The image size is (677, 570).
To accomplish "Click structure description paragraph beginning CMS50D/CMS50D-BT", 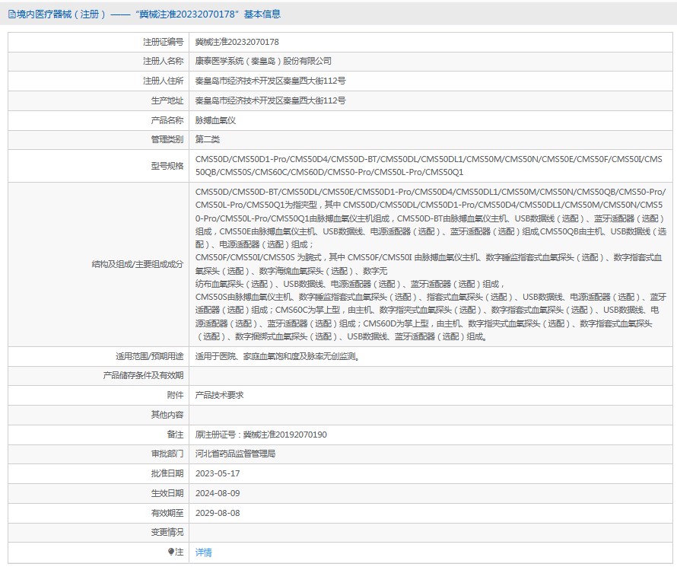I will pyautogui.click(x=431, y=264).
